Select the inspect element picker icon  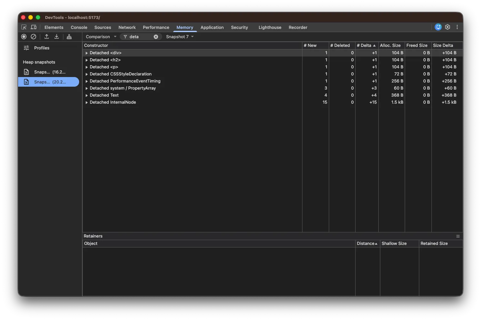24,27
